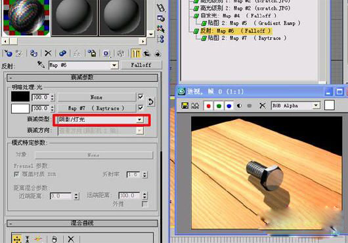Click Save Bitmap icon in render window
348x243 pixels.
pos(185,105)
